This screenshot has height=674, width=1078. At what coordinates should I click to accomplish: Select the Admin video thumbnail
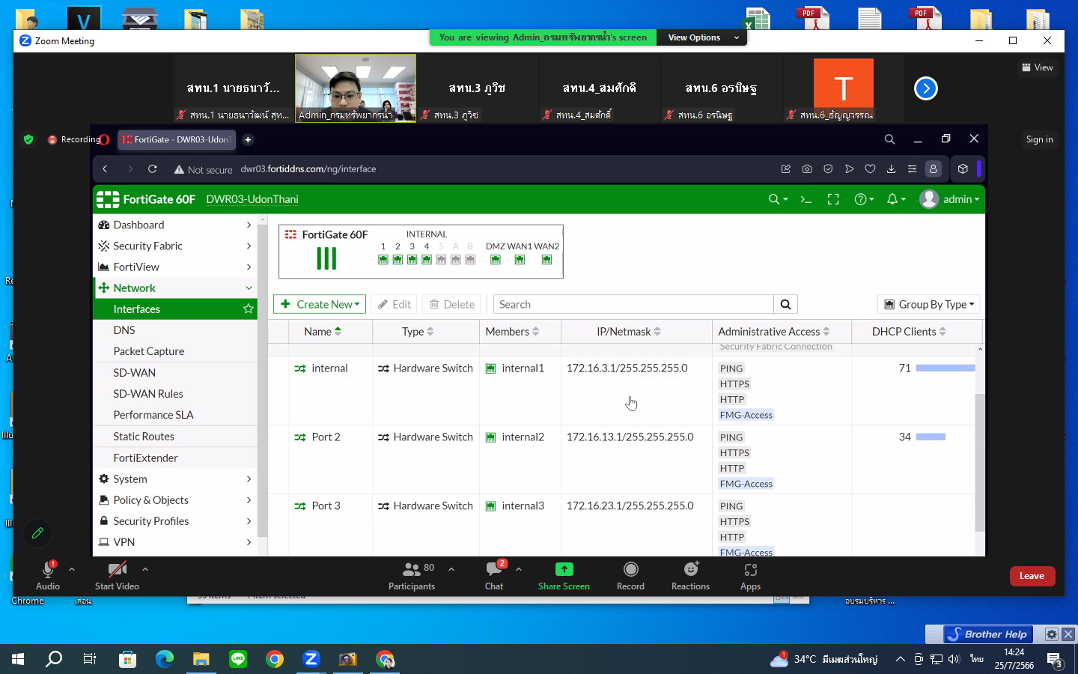(356, 88)
